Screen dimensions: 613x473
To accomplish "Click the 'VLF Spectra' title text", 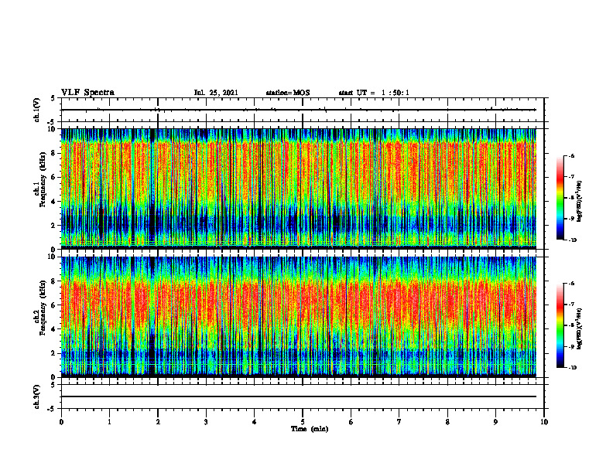I will point(87,93).
